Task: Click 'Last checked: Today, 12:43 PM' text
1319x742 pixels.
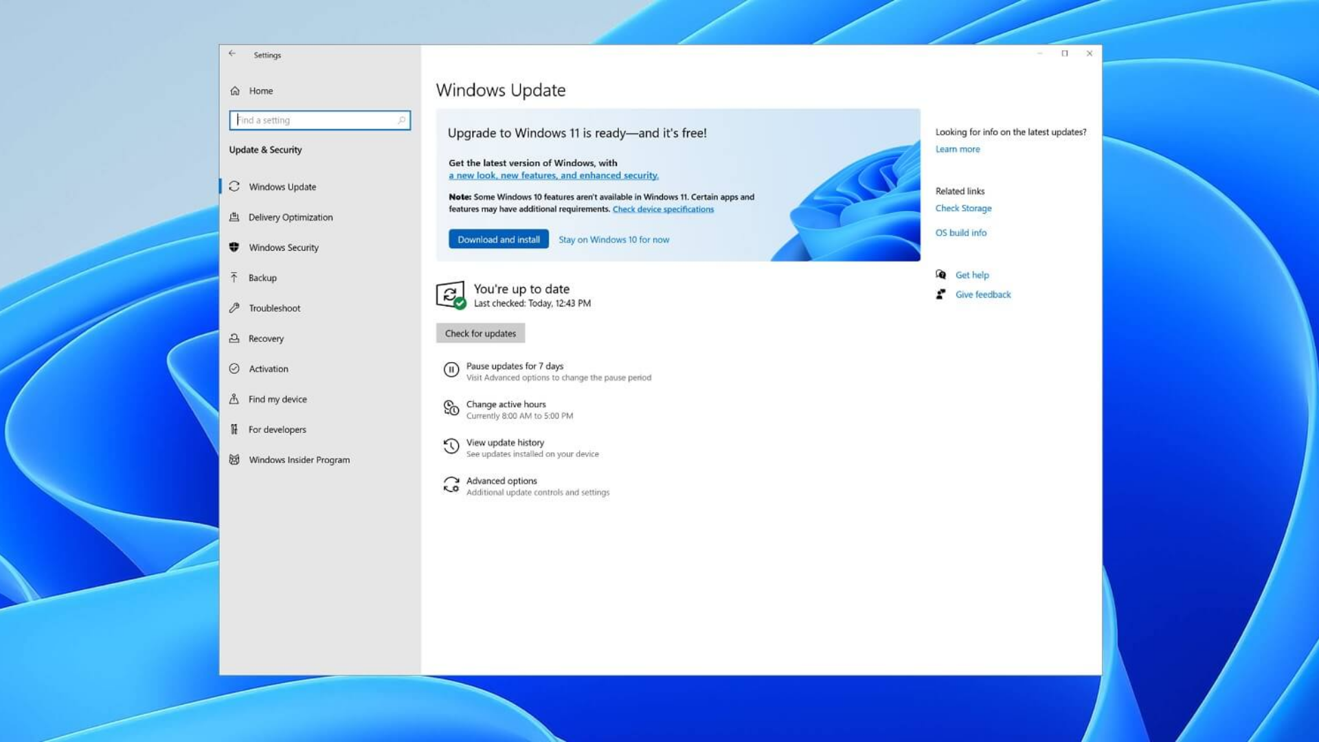Action: (532, 303)
